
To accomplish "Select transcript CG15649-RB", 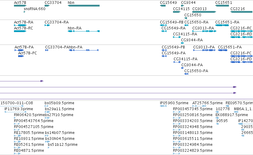I will coord(163,25).
